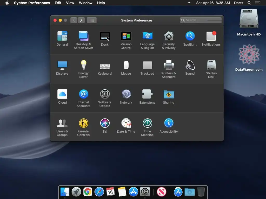
Task: Open Printers & Scanners preferences
Action: tap(169, 69)
